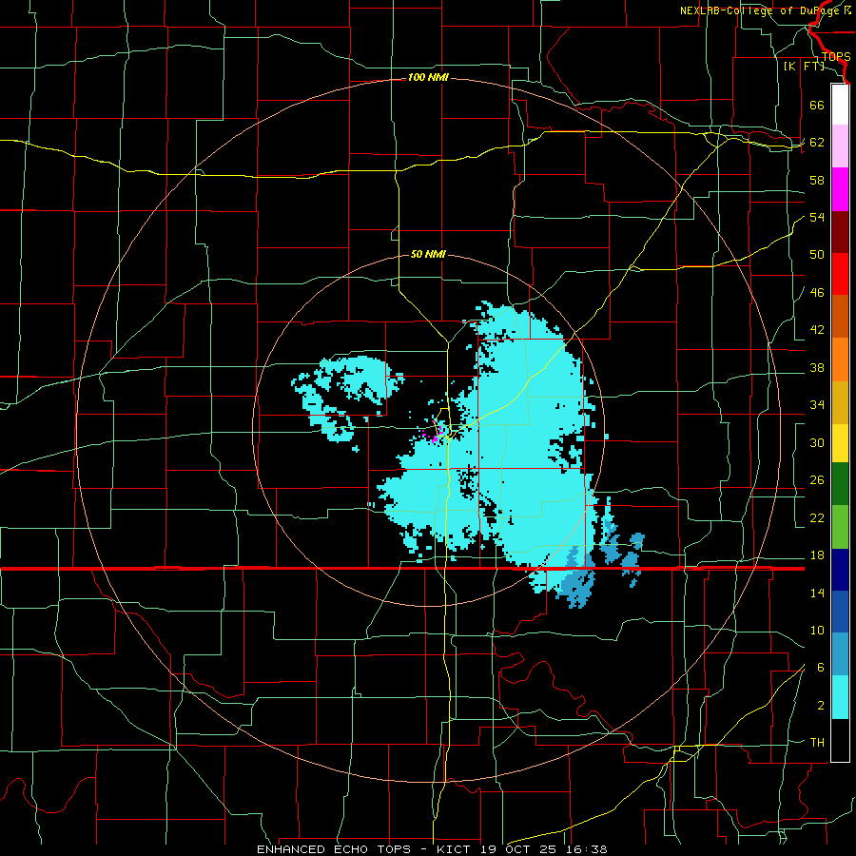Click the "100 NMI" range ring label

click(x=429, y=78)
